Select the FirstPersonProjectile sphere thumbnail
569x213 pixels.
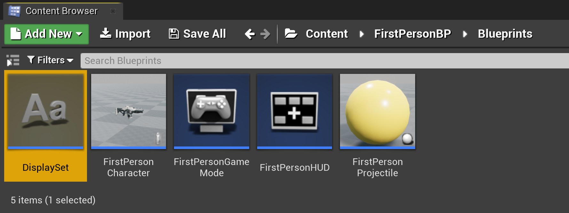click(377, 111)
